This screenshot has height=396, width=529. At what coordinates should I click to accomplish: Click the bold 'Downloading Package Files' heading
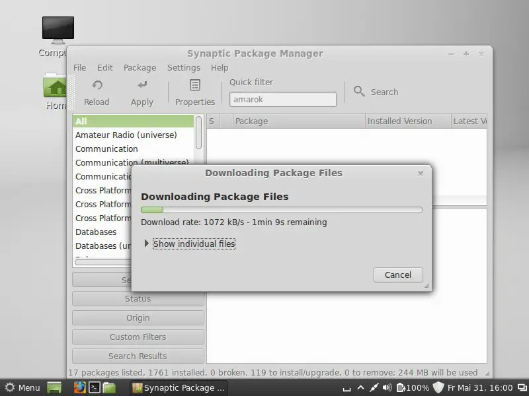(x=214, y=197)
